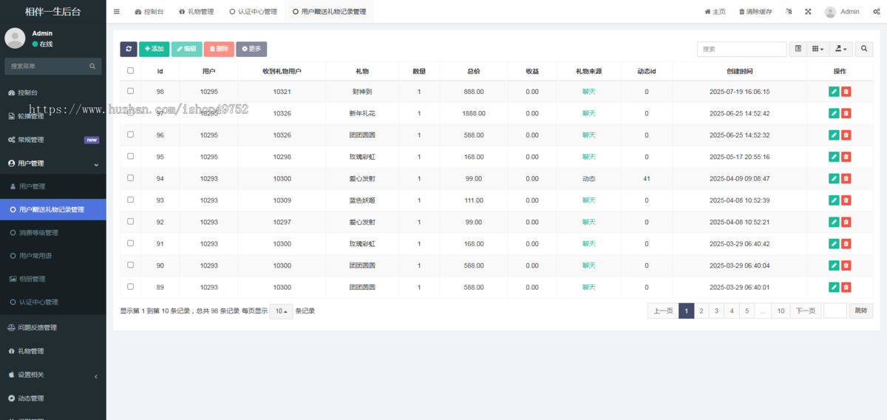Switch to the 认证中心管理 tab
Viewport: 887px width, 420px height.
pos(254,12)
